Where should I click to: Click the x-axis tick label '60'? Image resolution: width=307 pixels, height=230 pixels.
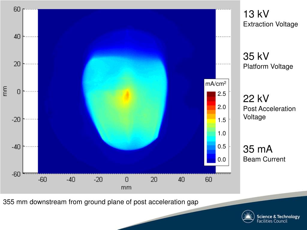coord(209,179)
